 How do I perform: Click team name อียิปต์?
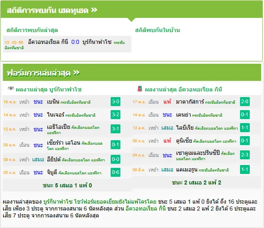54,159
